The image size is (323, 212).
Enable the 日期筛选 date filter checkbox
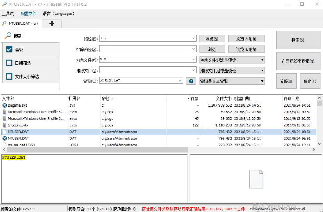(9, 63)
